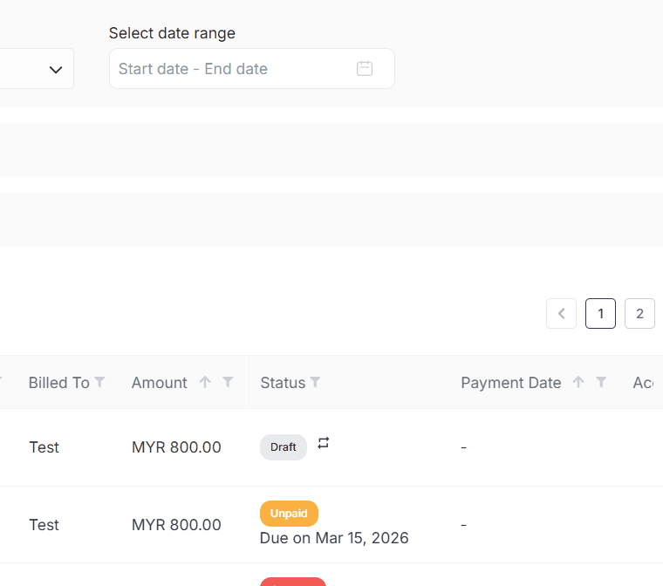Click the Billed To column filter icon

point(99,382)
